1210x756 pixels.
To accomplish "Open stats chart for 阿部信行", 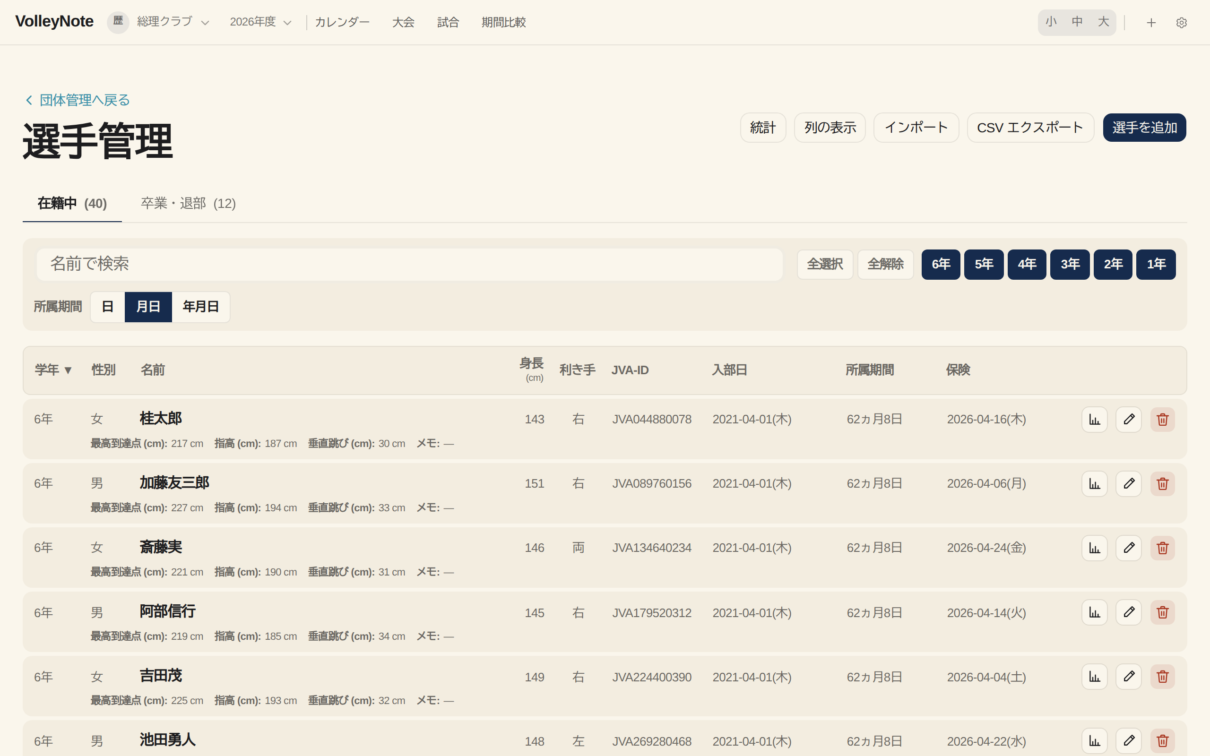I will tap(1095, 612).
